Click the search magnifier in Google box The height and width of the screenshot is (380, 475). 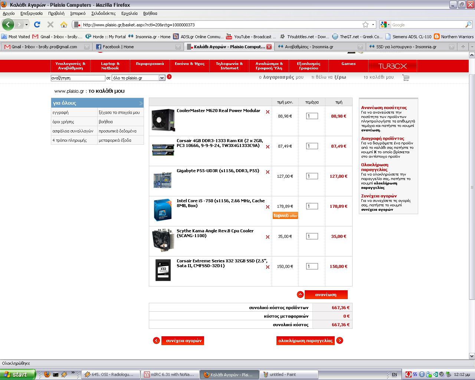[468, 25]
